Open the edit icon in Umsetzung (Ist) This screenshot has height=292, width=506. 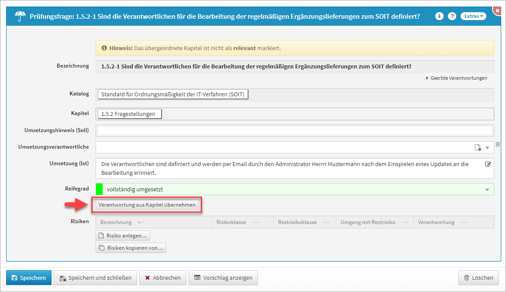pyautogui.click(x=488, y=164)
